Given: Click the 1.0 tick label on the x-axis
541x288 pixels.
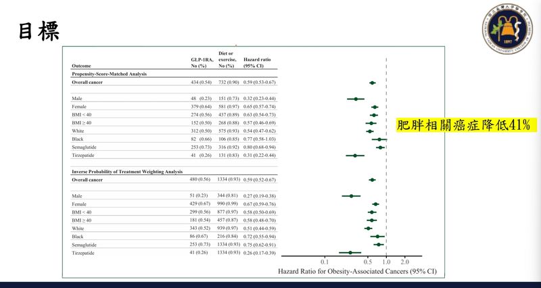Looking at the screenshot, I should click(x=386, y=262).
